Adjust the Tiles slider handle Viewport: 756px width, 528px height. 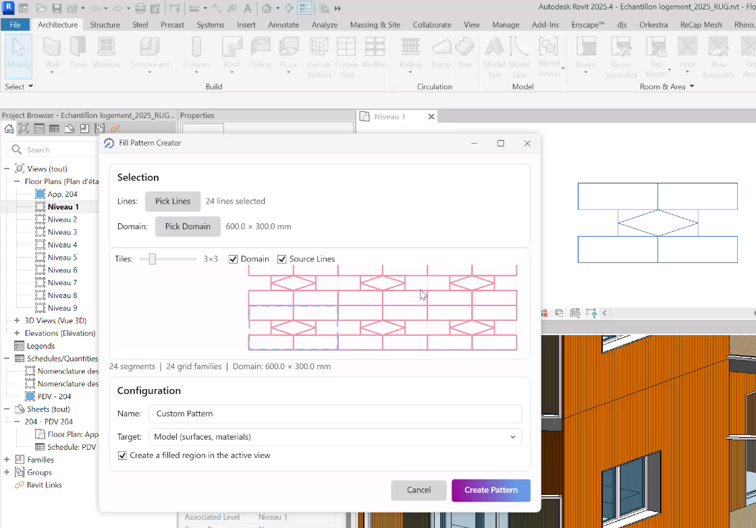click(153, 259)
